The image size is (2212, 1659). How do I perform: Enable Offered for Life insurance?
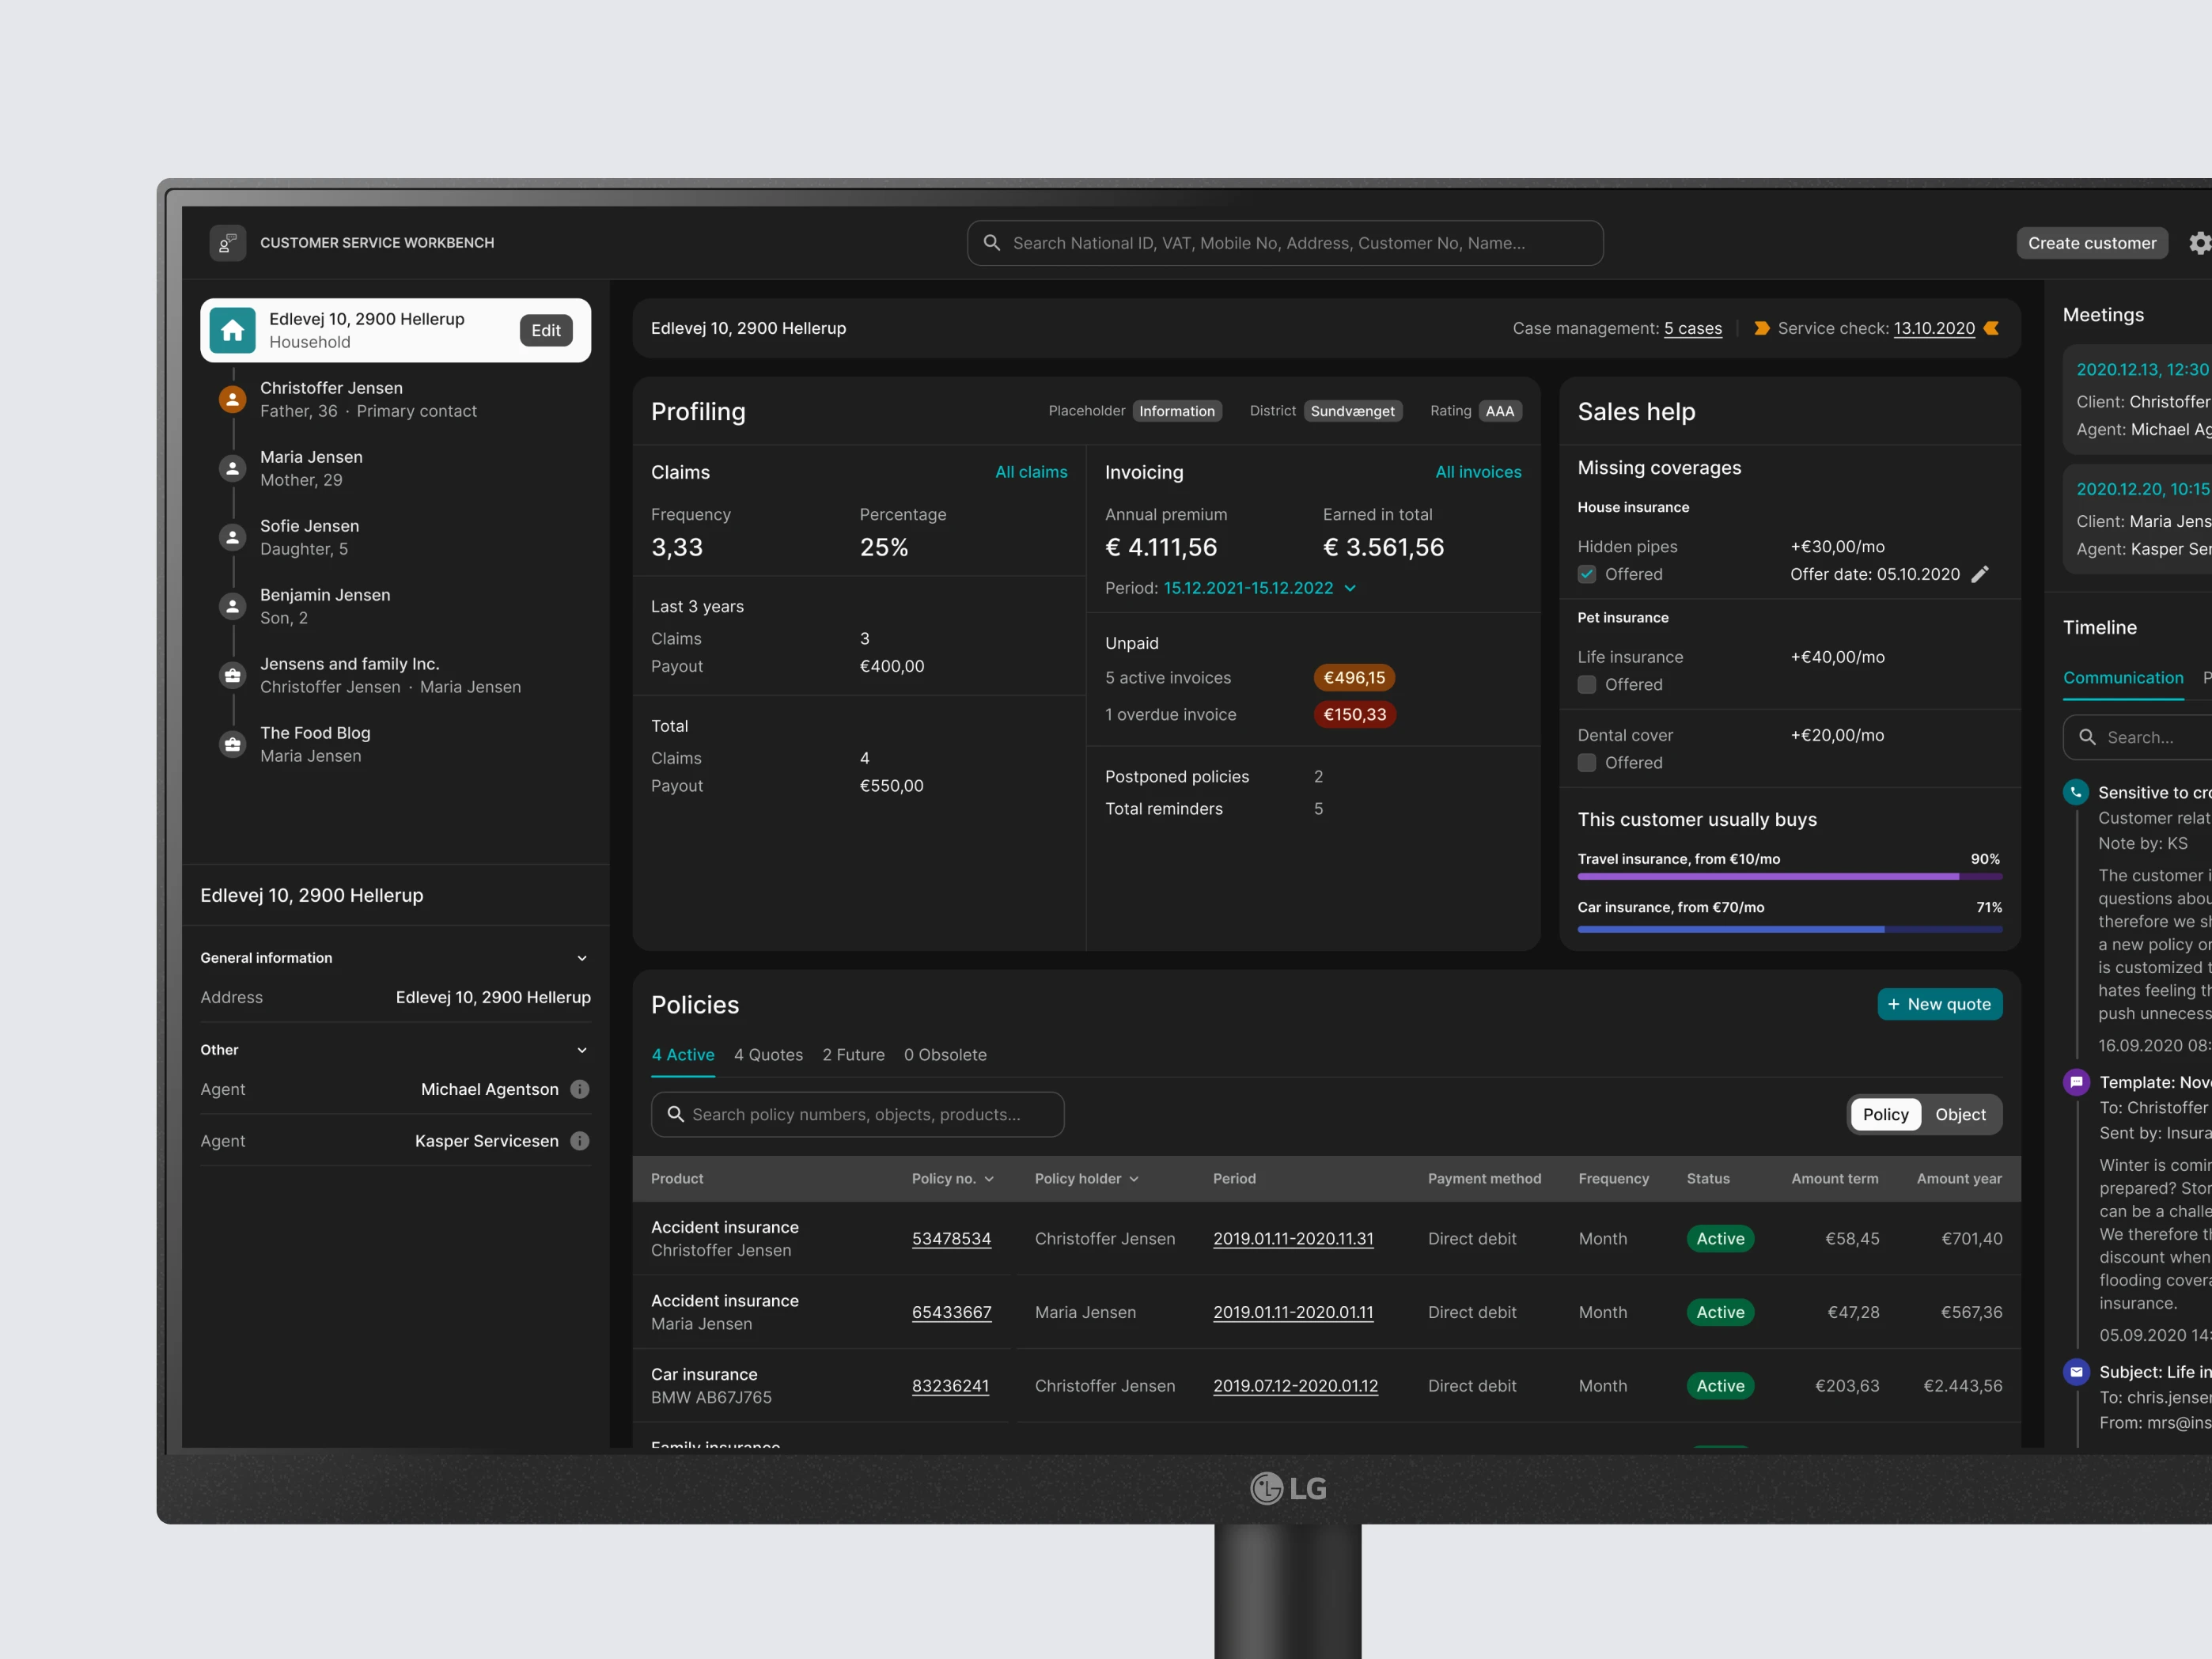pos(1586,685)
